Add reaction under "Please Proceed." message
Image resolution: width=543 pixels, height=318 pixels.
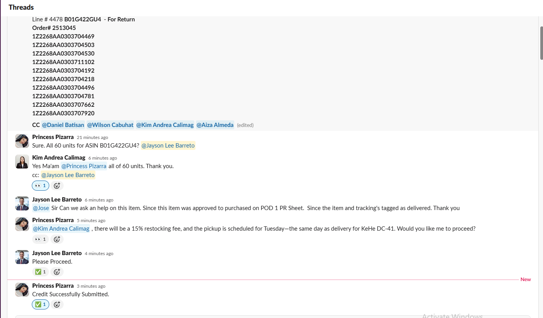pyautogui.click(x=57, y=272)
